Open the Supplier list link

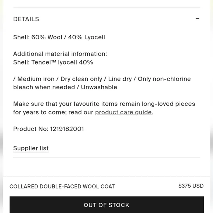31,148
